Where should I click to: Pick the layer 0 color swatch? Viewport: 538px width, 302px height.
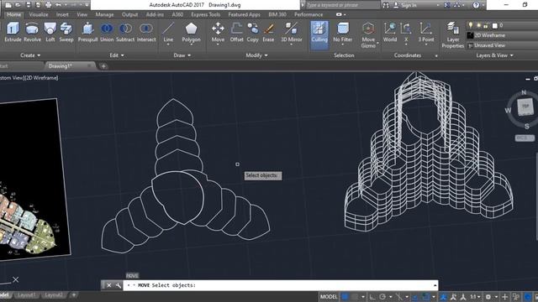click(495, 25)
